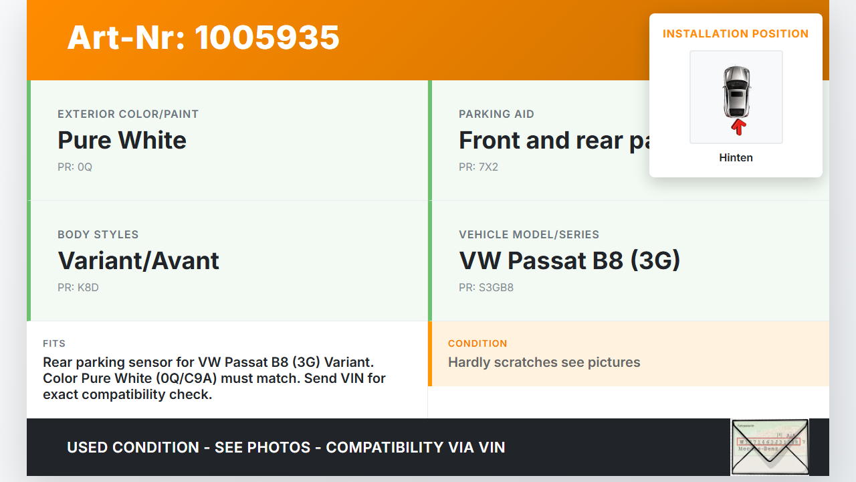856x482 pixels.
Task: Click the INSTALLATION POSITION title
Action: pos(736,34)
